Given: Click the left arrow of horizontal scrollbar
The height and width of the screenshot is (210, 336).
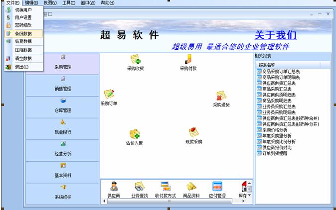Looking at the screenshot, I should click(x=104, y=201).
